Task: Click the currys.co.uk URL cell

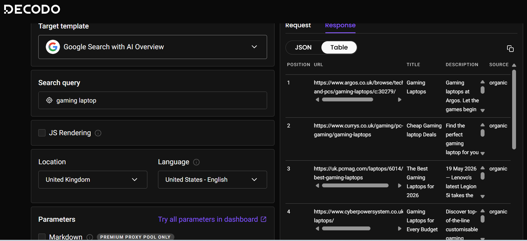Action: (x=358, y=130)
